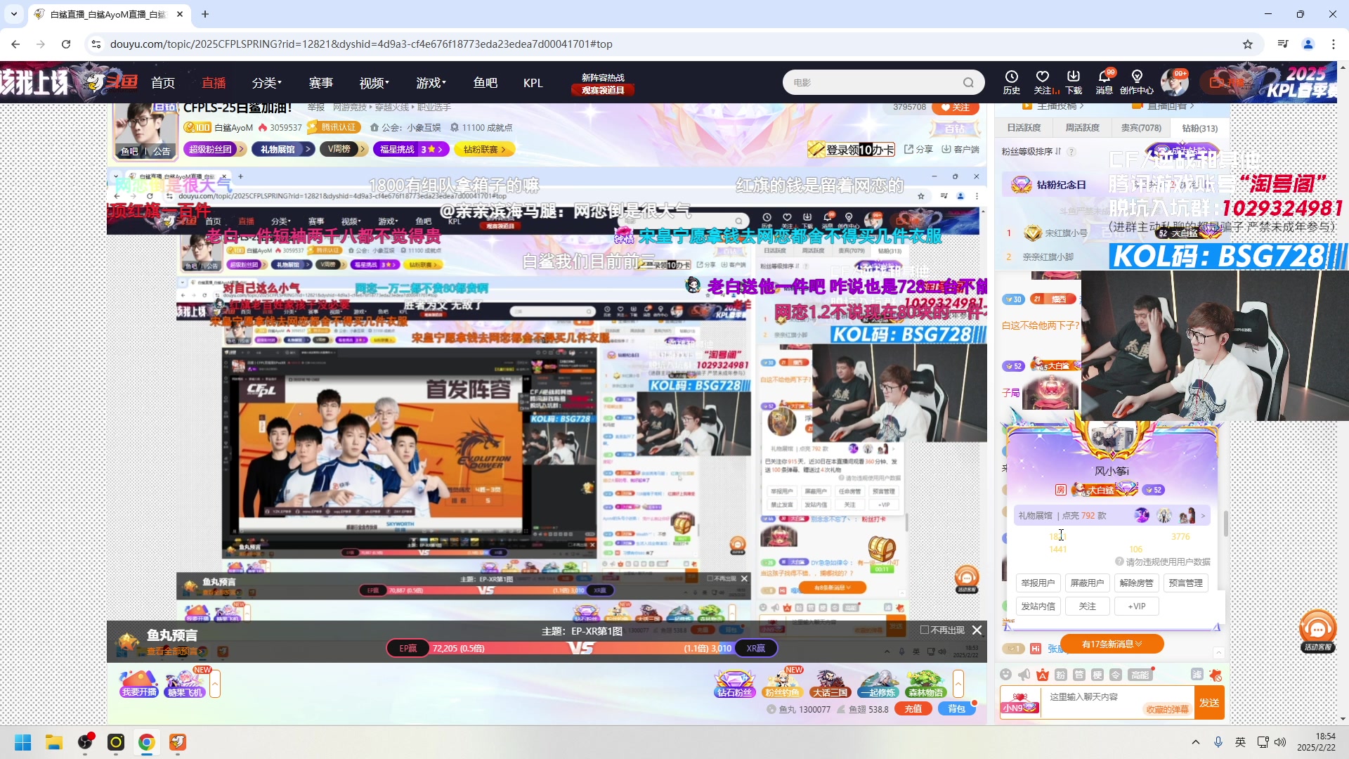Screen dimensions: 1349x759
Task: Open 鱼吧 in navigation
Action: click(485, 83)
